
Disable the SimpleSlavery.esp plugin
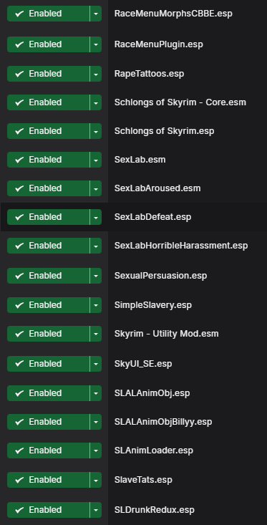[x=48, y=305]
